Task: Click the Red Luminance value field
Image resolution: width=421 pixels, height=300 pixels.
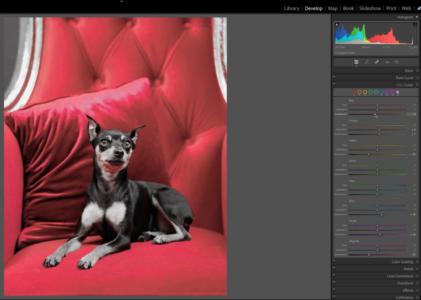Action: 412,114
